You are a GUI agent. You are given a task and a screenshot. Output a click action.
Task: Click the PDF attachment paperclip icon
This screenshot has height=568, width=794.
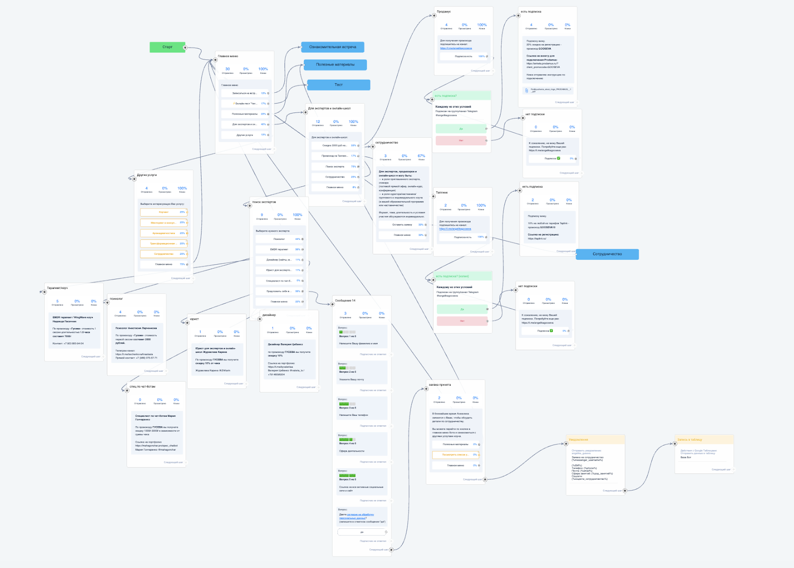click(x=526, y=90)
